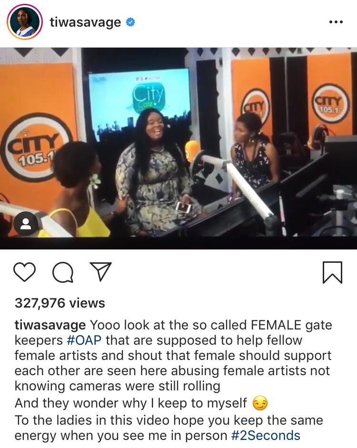
Task: Like the post with heart icon
Action: click(25, 272)
